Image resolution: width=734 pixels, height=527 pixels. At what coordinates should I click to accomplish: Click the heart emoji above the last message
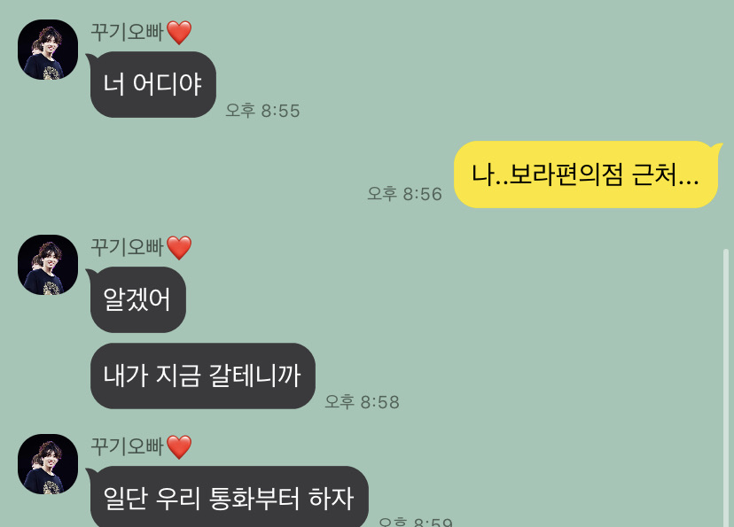179,447
